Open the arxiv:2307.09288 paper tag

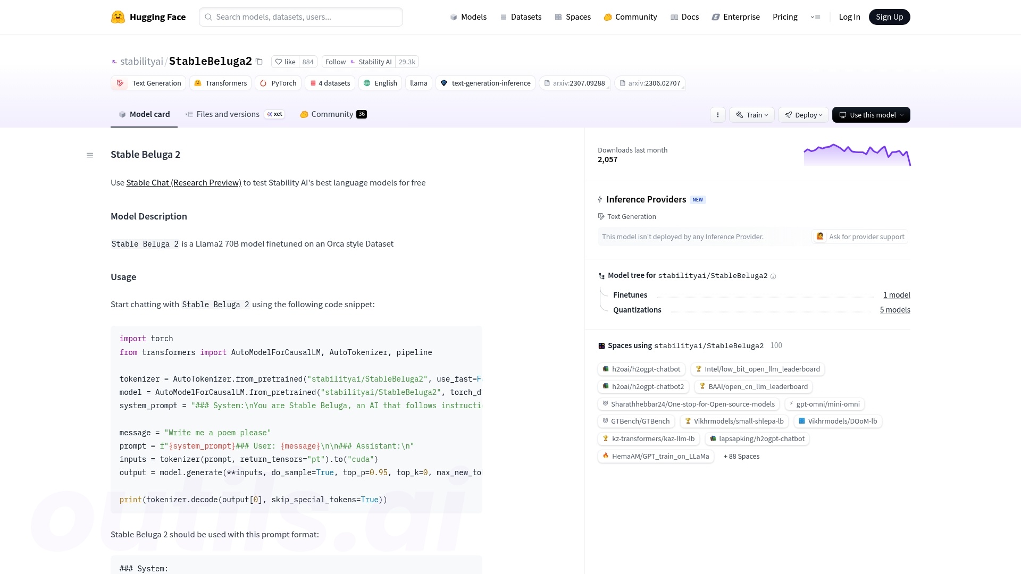tap(574, 83)
